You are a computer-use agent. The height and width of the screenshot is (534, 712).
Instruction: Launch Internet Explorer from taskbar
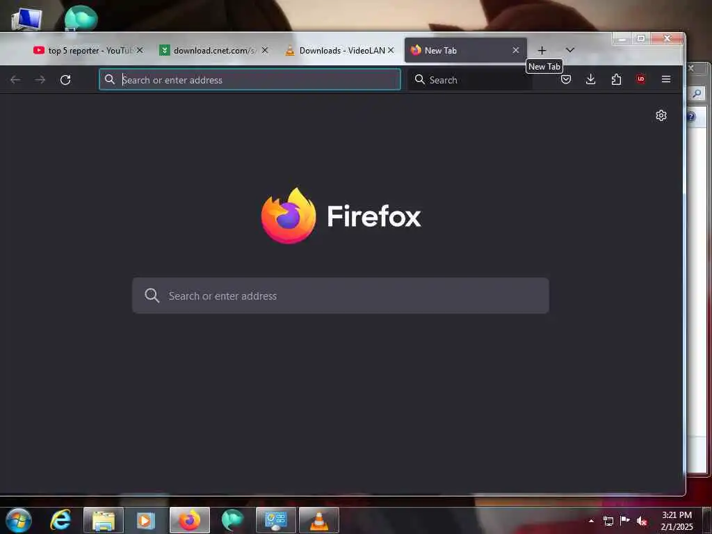tap(60, 520)
